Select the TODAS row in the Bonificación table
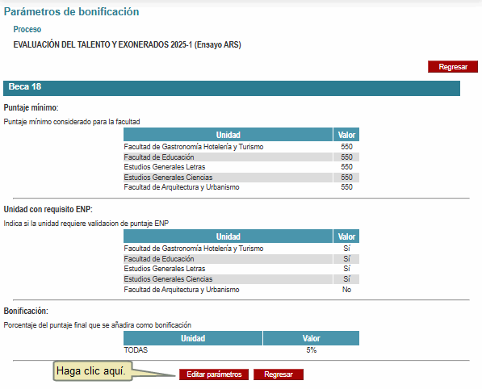This screenshot has width=482, height=389. point(241,350)
